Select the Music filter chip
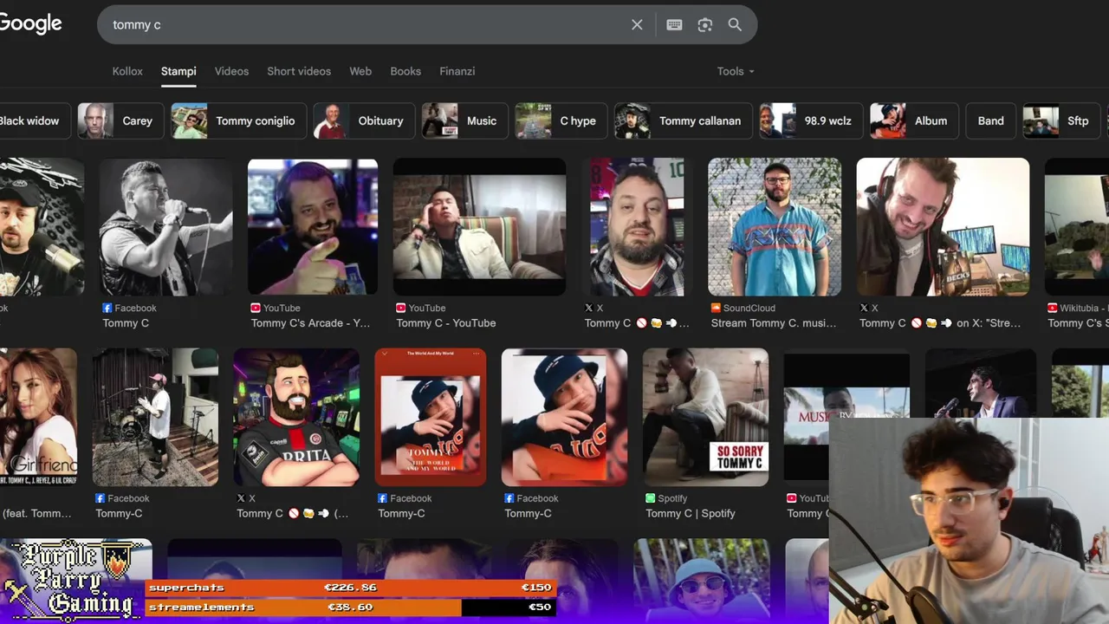 pos(464,120)
